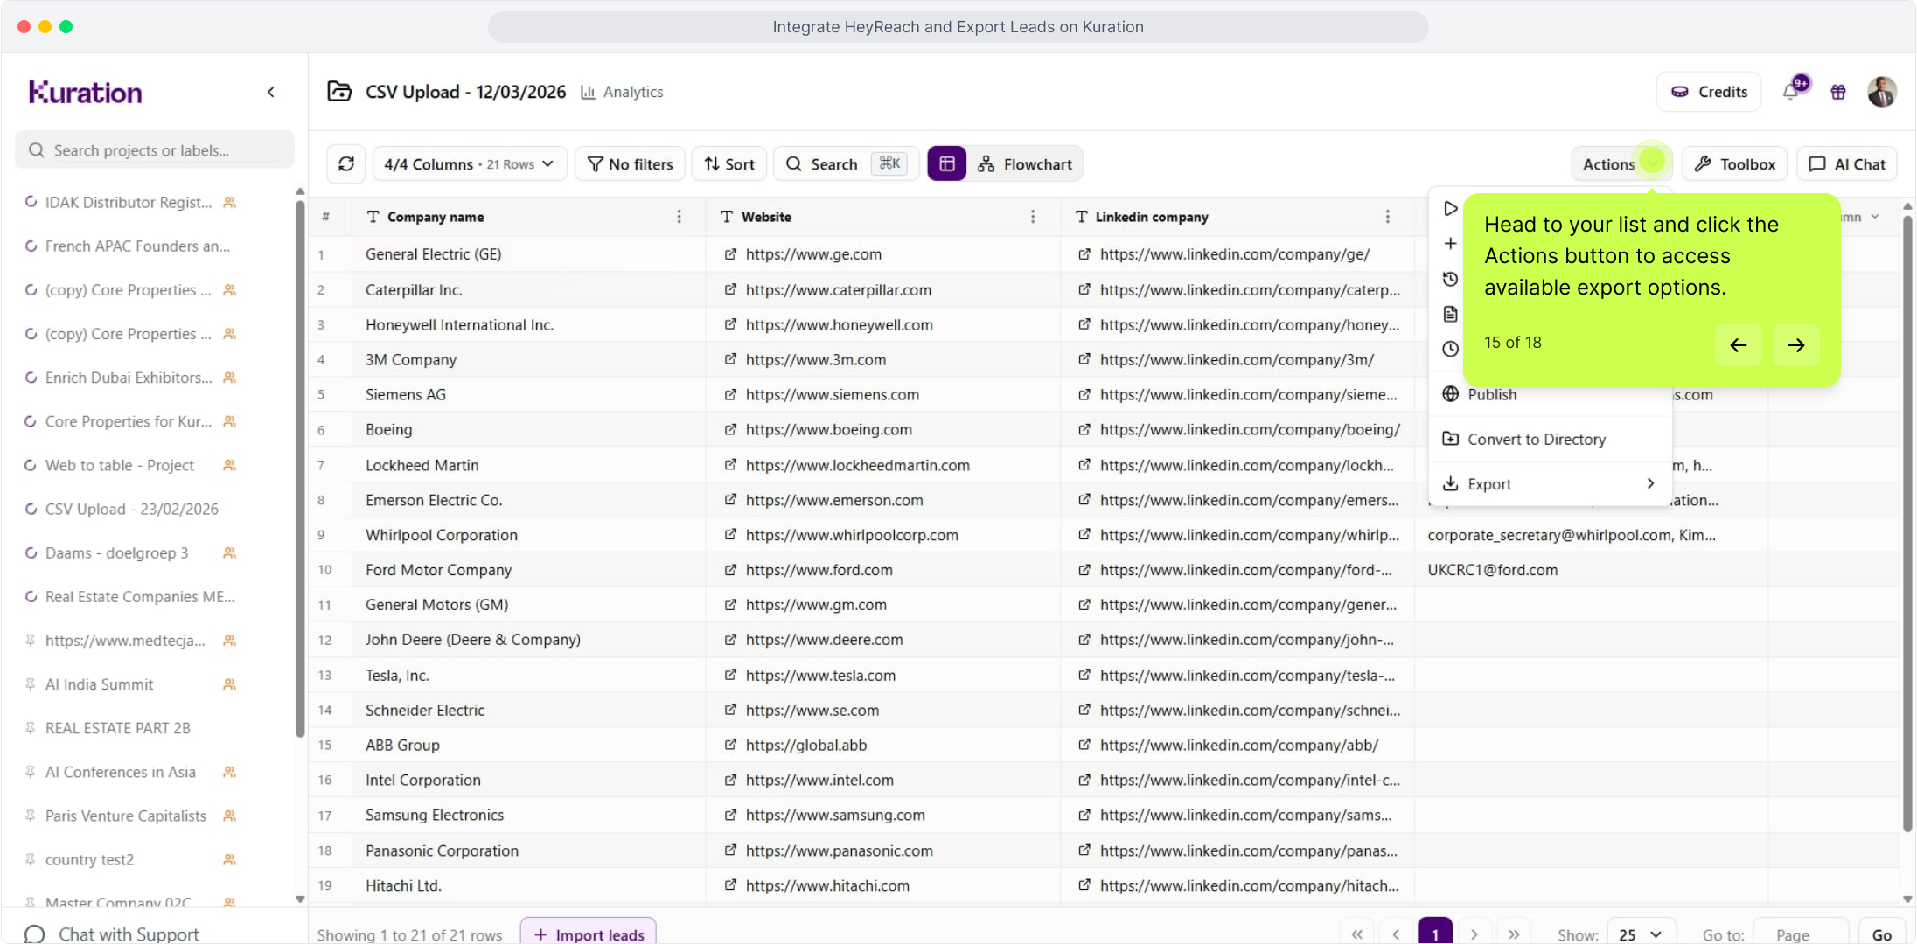
Task: Open the No filters button
Action: coord(630,164)
